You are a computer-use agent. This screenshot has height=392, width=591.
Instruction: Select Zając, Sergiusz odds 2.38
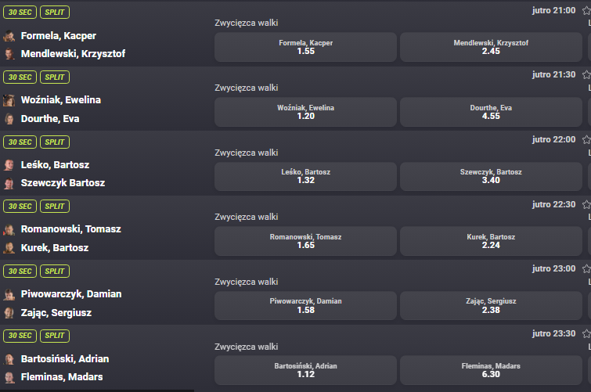[491, 305]
